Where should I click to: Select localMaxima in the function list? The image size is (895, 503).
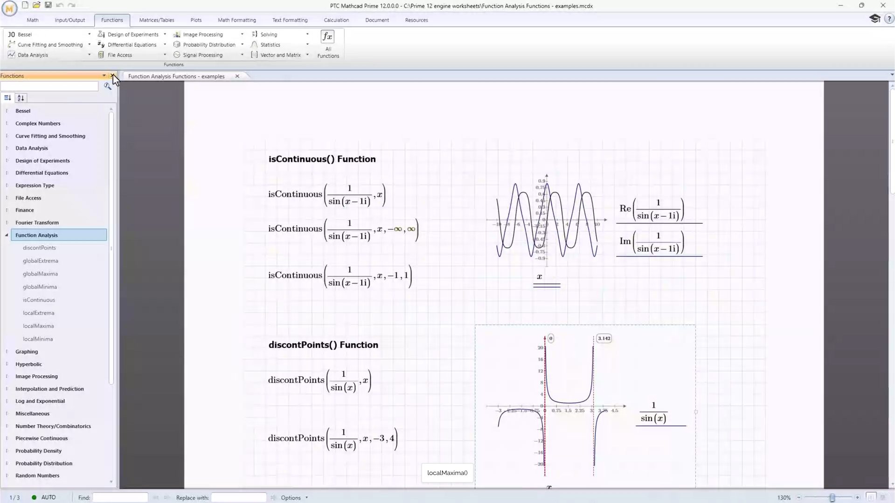[38, 326]
